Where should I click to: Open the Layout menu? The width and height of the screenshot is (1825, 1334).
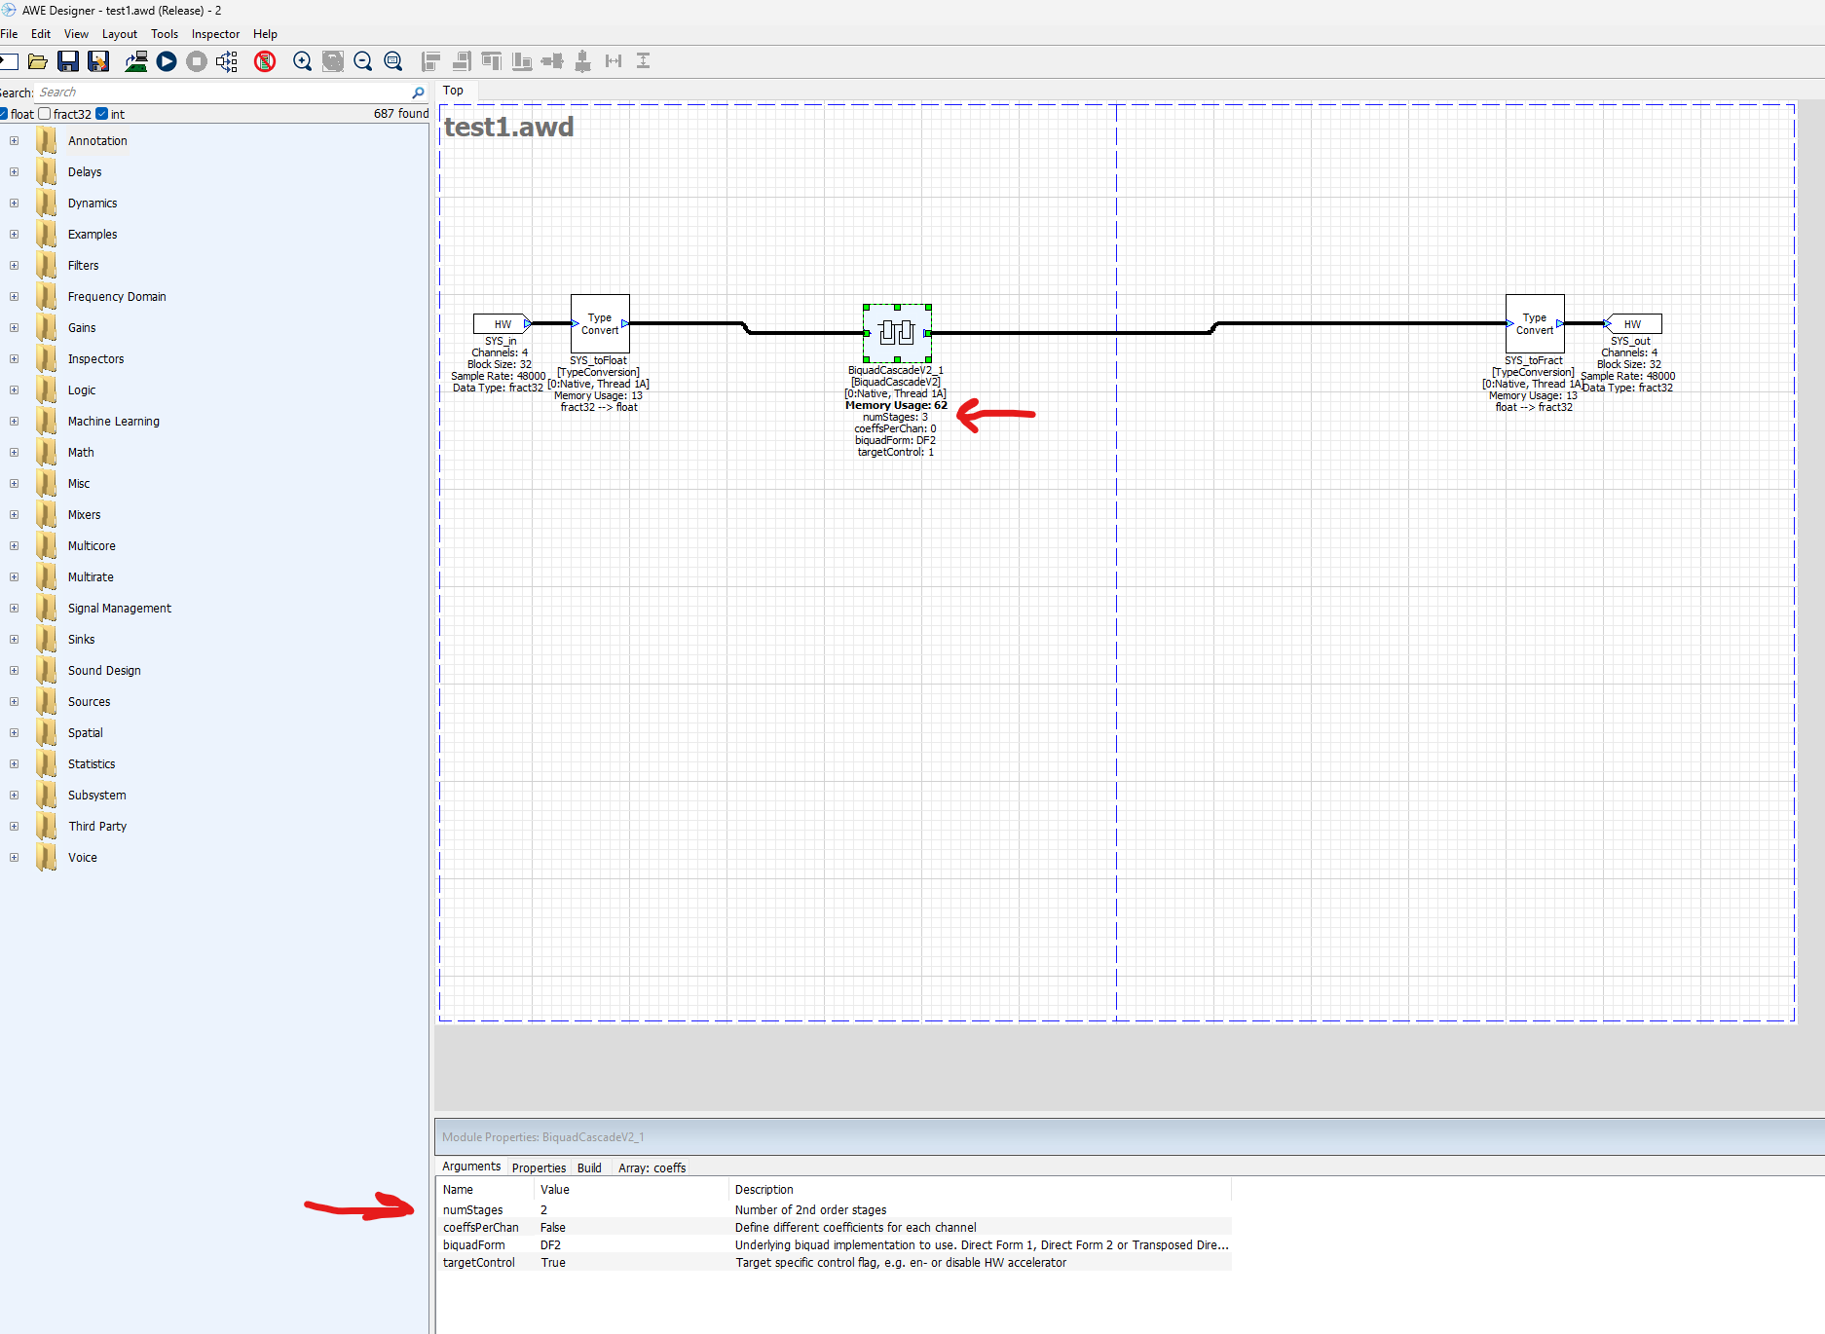[x=119, y=34]
